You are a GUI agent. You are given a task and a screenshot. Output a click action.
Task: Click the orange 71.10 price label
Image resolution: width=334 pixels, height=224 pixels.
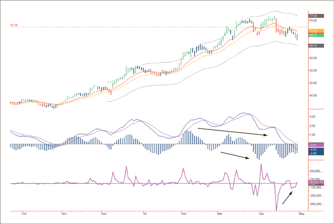click(x=315, y=31)
